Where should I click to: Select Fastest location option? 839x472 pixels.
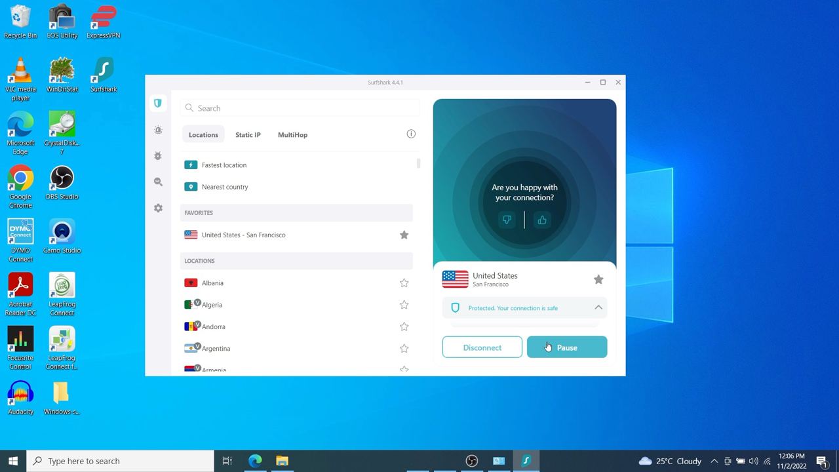296,165
